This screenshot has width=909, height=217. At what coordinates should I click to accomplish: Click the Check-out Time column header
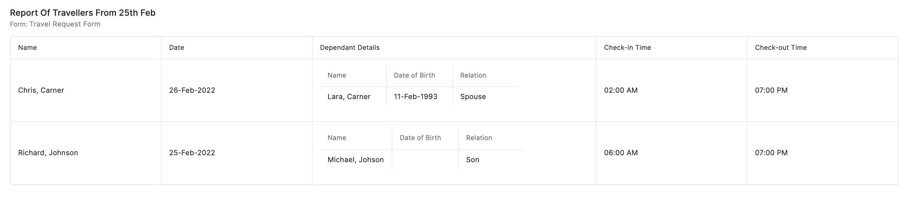[780, 48]
